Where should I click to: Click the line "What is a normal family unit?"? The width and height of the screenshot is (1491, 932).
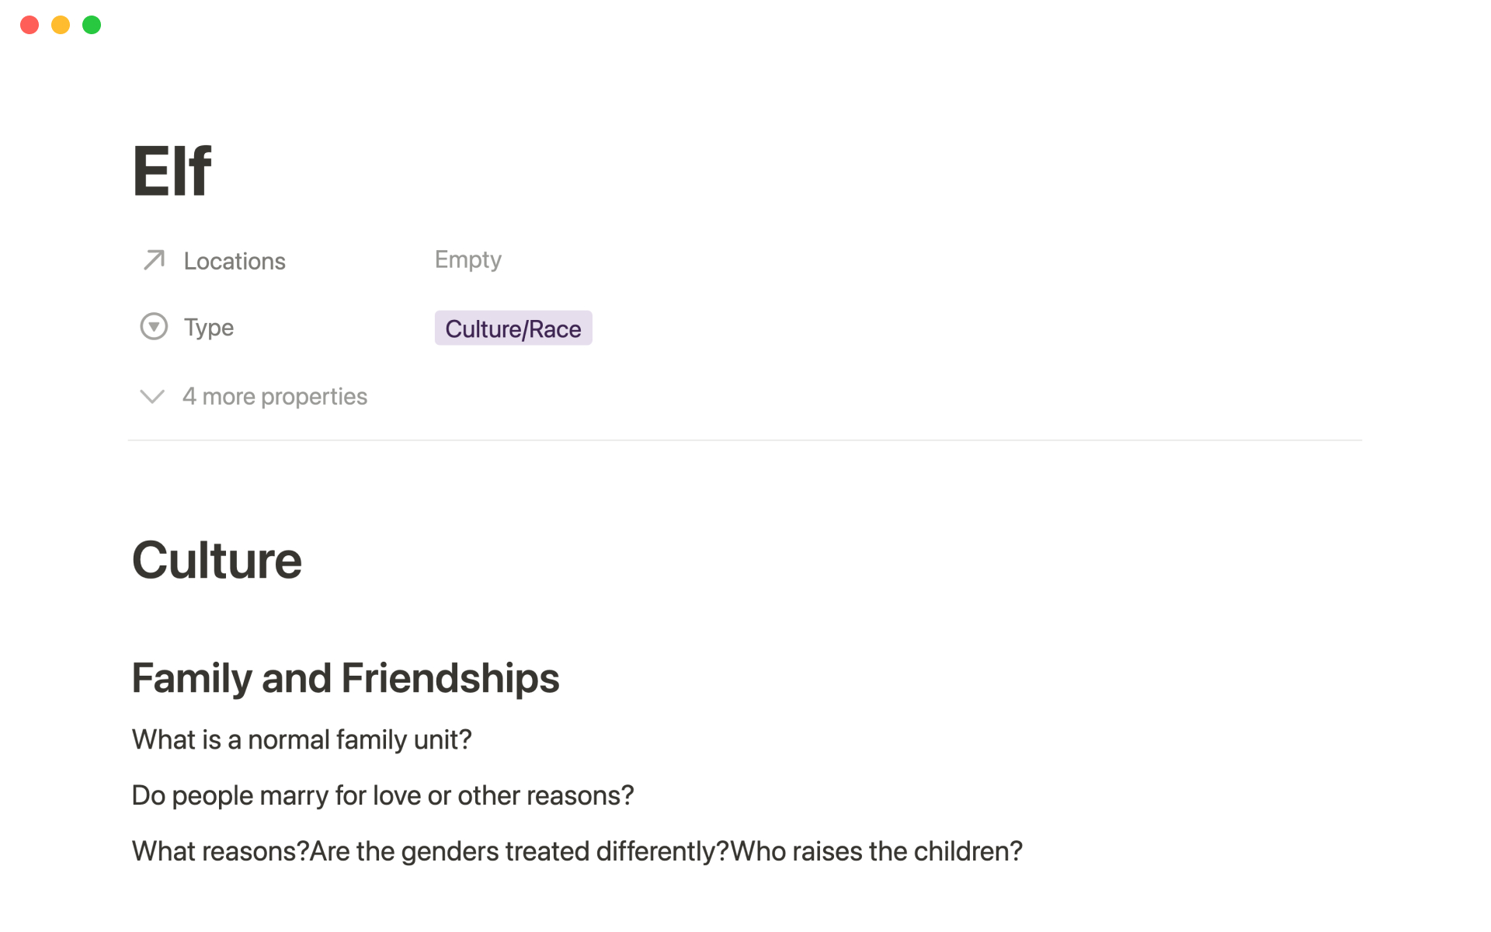pyautogui.click(x=301, y=739)
